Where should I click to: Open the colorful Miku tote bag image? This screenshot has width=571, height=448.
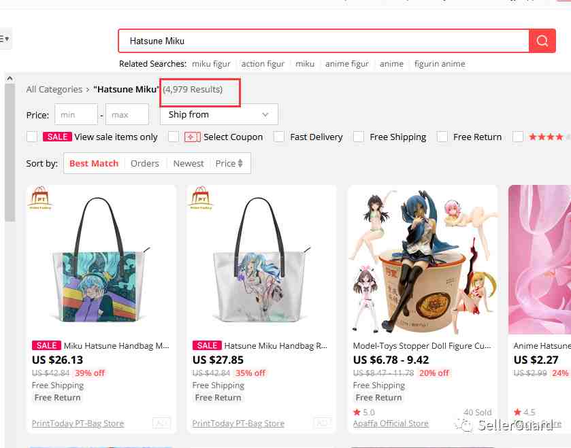(101, 260)
